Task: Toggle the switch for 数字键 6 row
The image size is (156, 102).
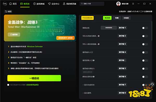Action: point(145,77)
